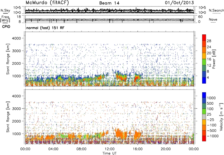Click the '24' value on Power scale
The height and width of the screenshot is (155, 224).
pos(209,47)
